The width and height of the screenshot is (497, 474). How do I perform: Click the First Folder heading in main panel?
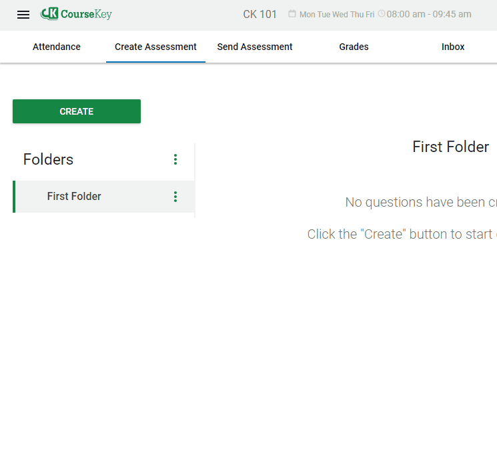(x=451, y=147)
